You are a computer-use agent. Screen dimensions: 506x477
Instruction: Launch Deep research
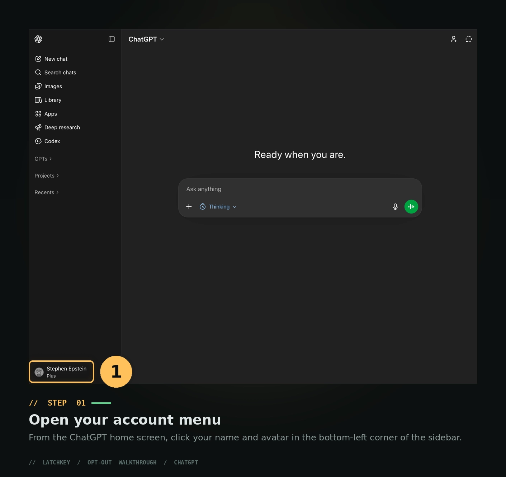coord(62,127)
